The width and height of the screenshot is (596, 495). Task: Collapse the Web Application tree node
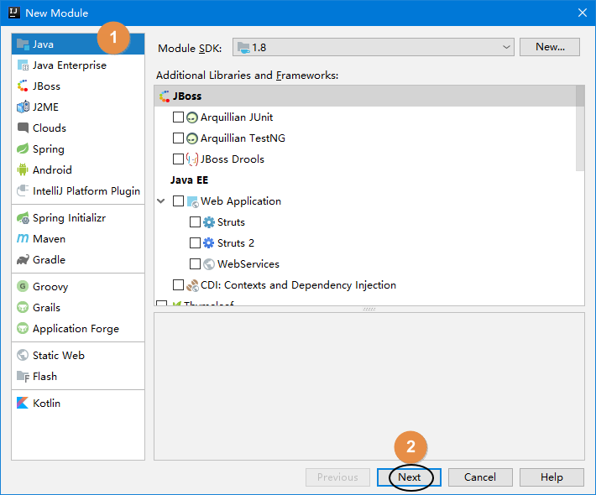click(x=161, y=201)
